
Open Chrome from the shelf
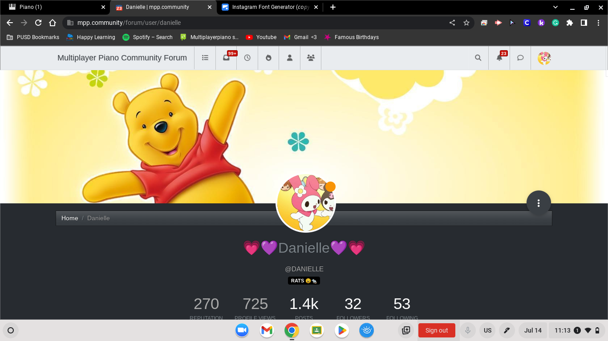point(292,330)
